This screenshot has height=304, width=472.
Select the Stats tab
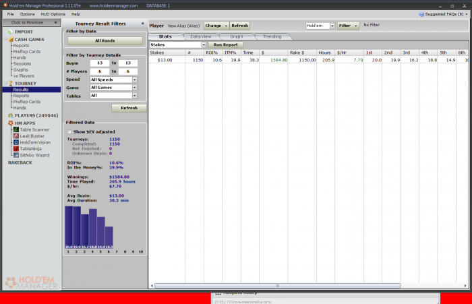[165, 36]
